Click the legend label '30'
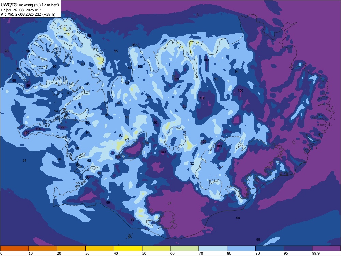 point(87,253)
